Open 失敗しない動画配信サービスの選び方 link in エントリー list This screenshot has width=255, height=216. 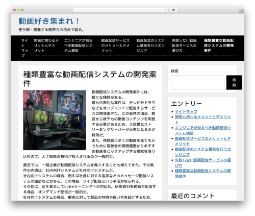click(203, 163)
